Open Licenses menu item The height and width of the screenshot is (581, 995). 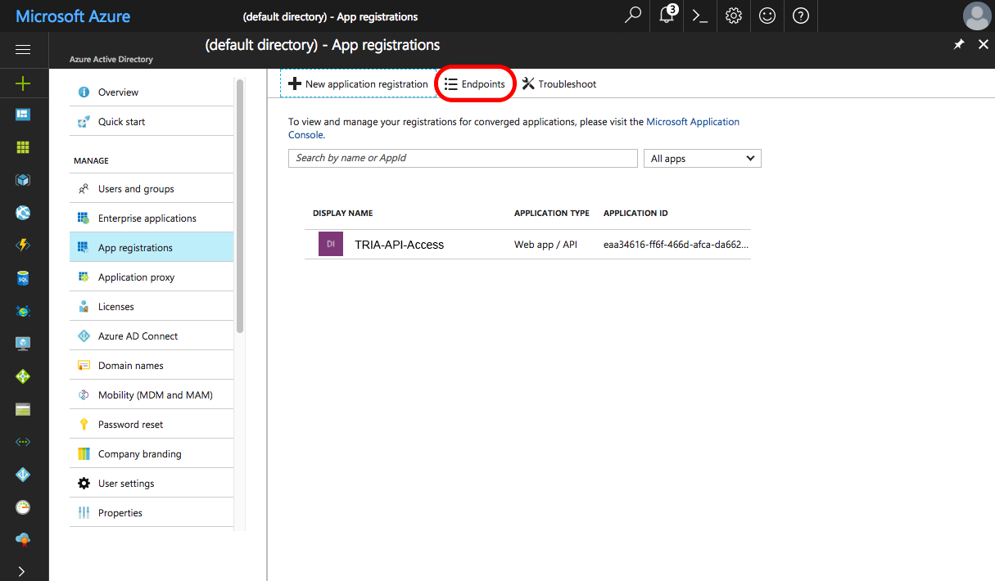click(152, 307)
